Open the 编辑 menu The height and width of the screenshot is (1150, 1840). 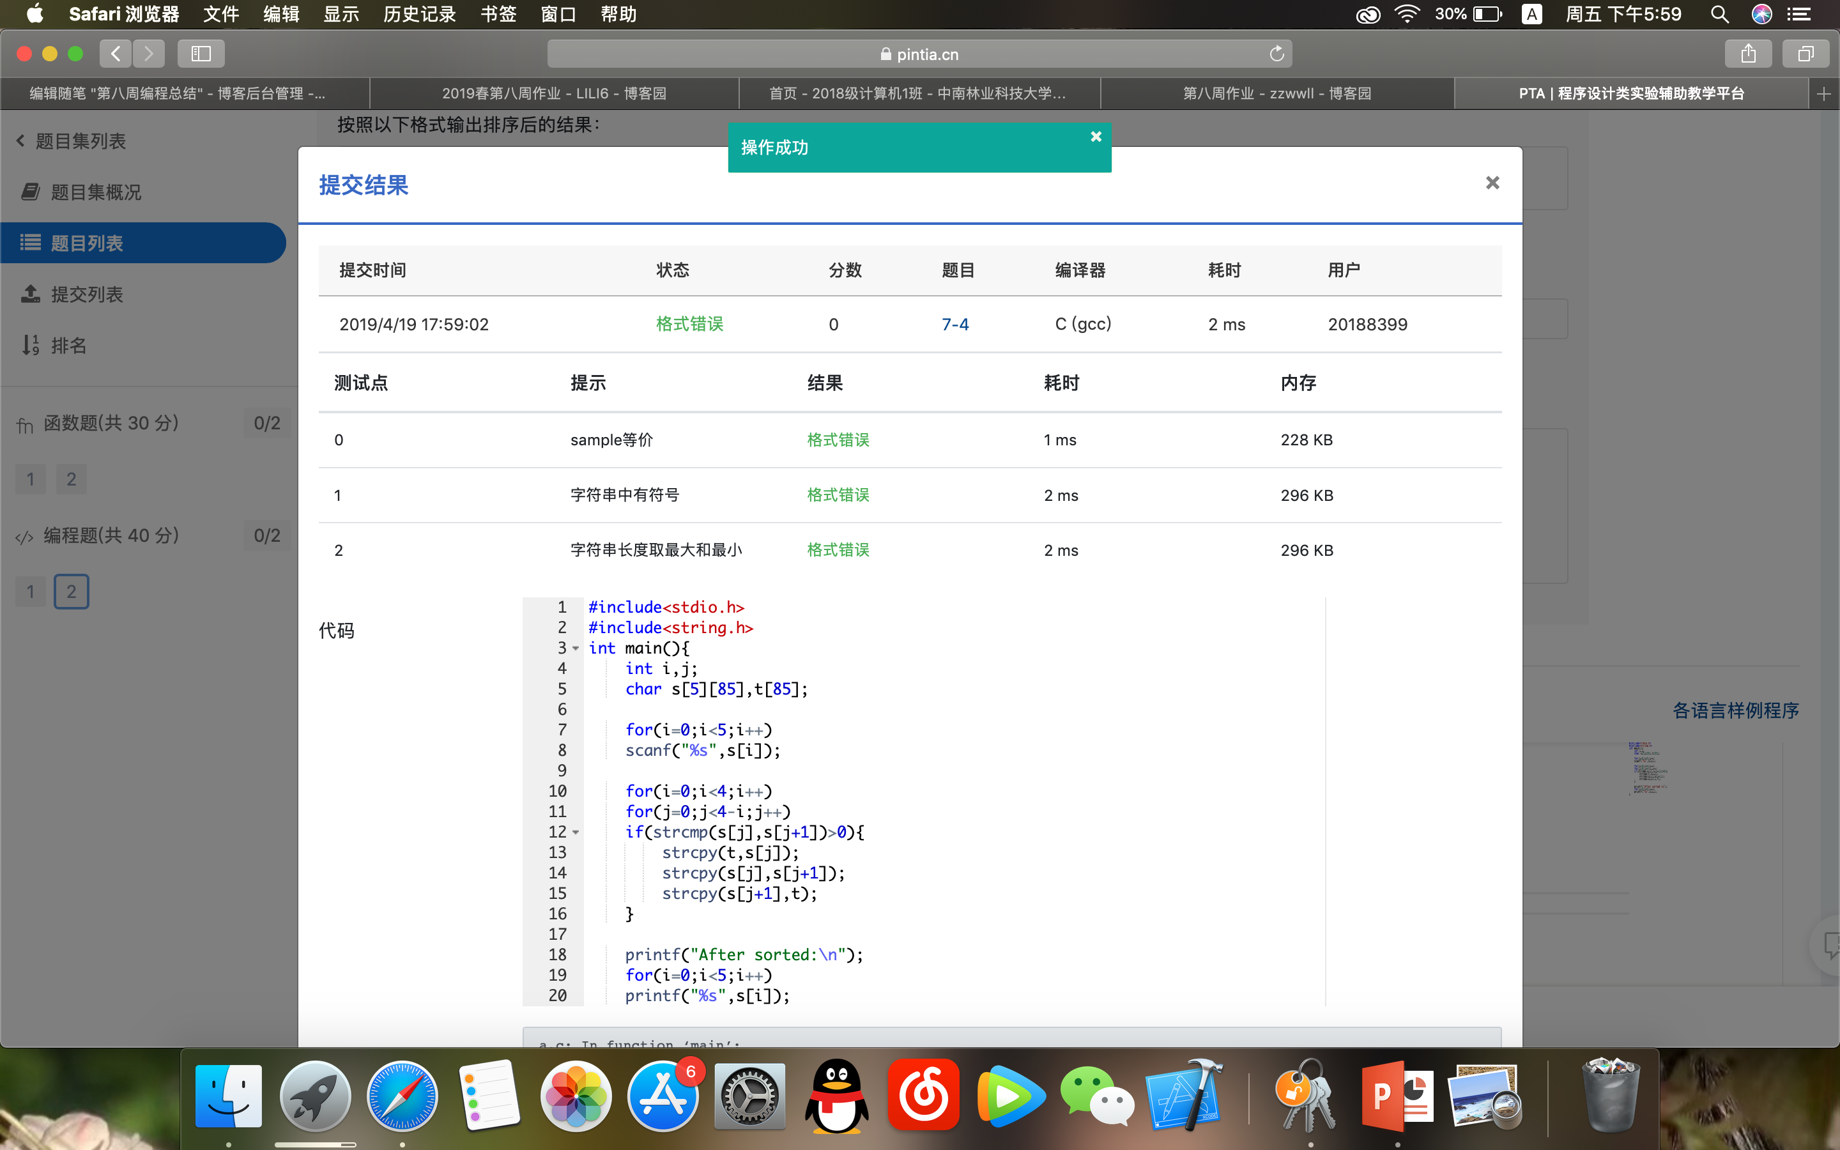pyautogui.click(x=281, y=13)
